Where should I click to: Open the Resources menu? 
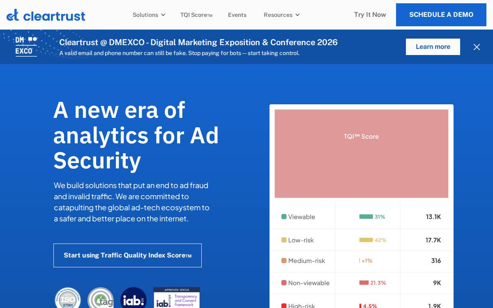(x=281, y=15)
